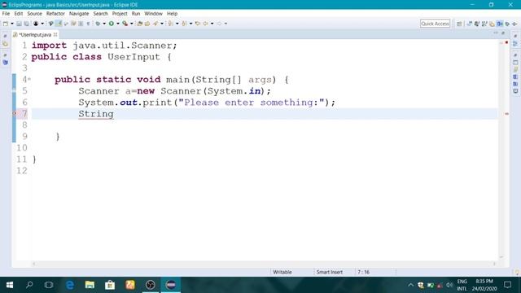The height and width of the screenshot is (293, 521).
Task: Open the Navigate menu
Action: click(79, 14)
